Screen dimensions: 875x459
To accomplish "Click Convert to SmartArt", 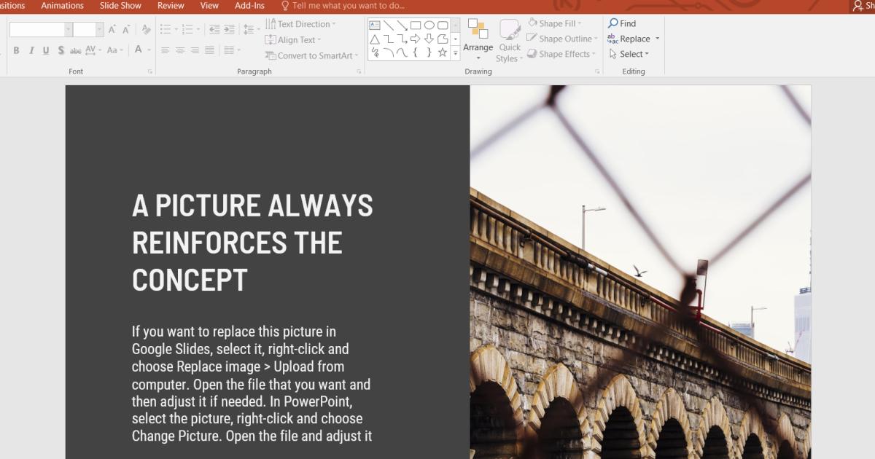I will (311, 55).
